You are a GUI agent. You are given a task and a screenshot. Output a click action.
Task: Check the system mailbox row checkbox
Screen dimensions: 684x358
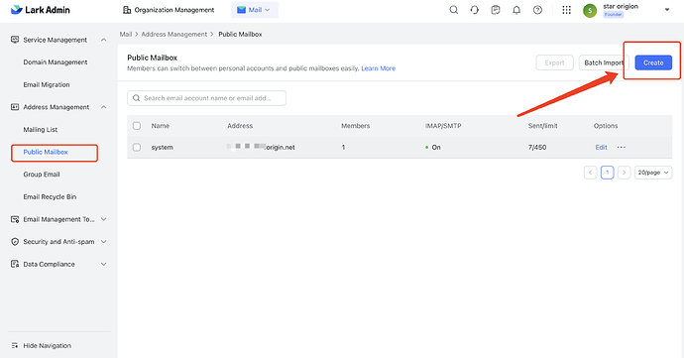[137, 147]
